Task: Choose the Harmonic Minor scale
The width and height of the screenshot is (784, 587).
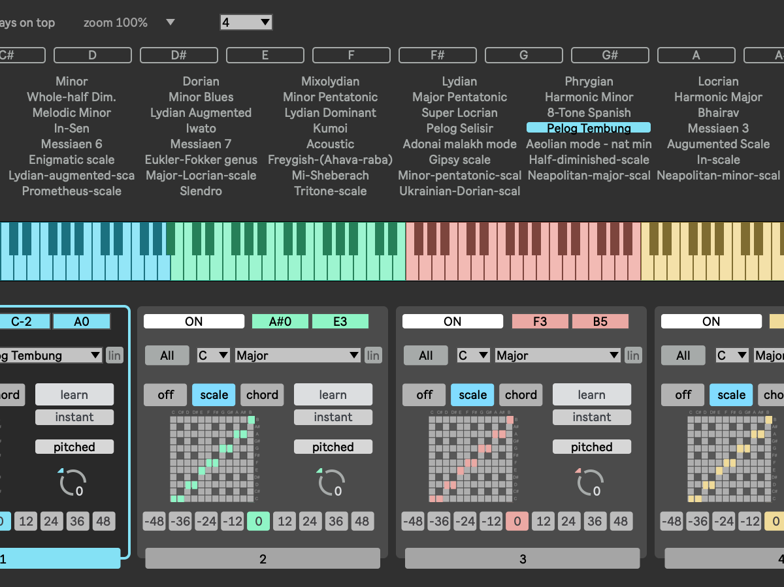Action: [589, 97]
